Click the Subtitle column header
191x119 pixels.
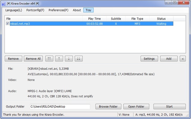(x=116, y=19)
